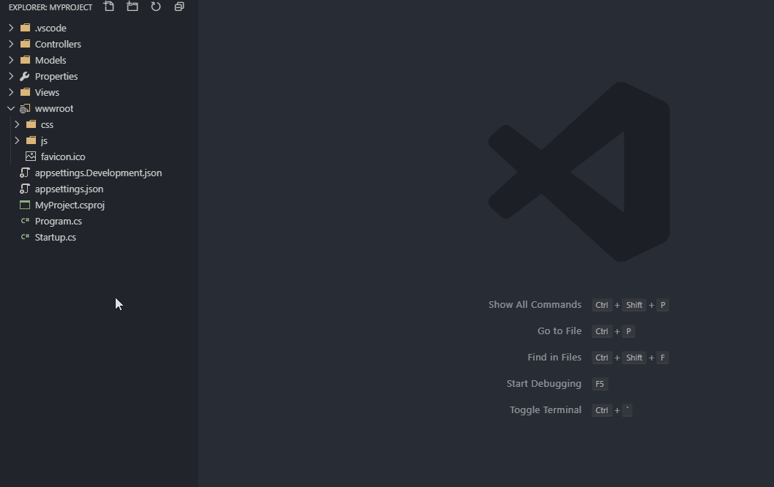Expand the js folder chevron

[17, 141]
